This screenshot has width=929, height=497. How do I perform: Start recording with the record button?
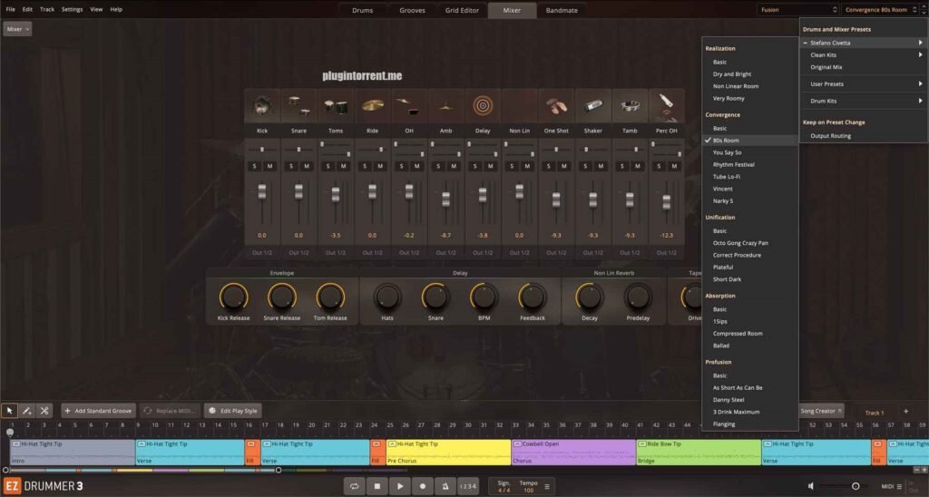(423, 486)
